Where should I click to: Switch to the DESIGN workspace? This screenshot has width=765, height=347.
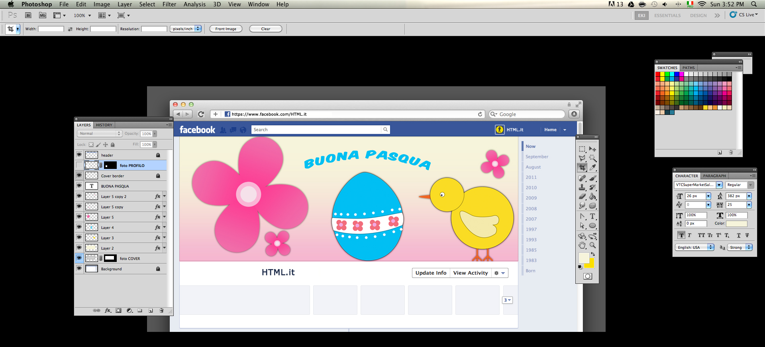click(x=698, y=16)
